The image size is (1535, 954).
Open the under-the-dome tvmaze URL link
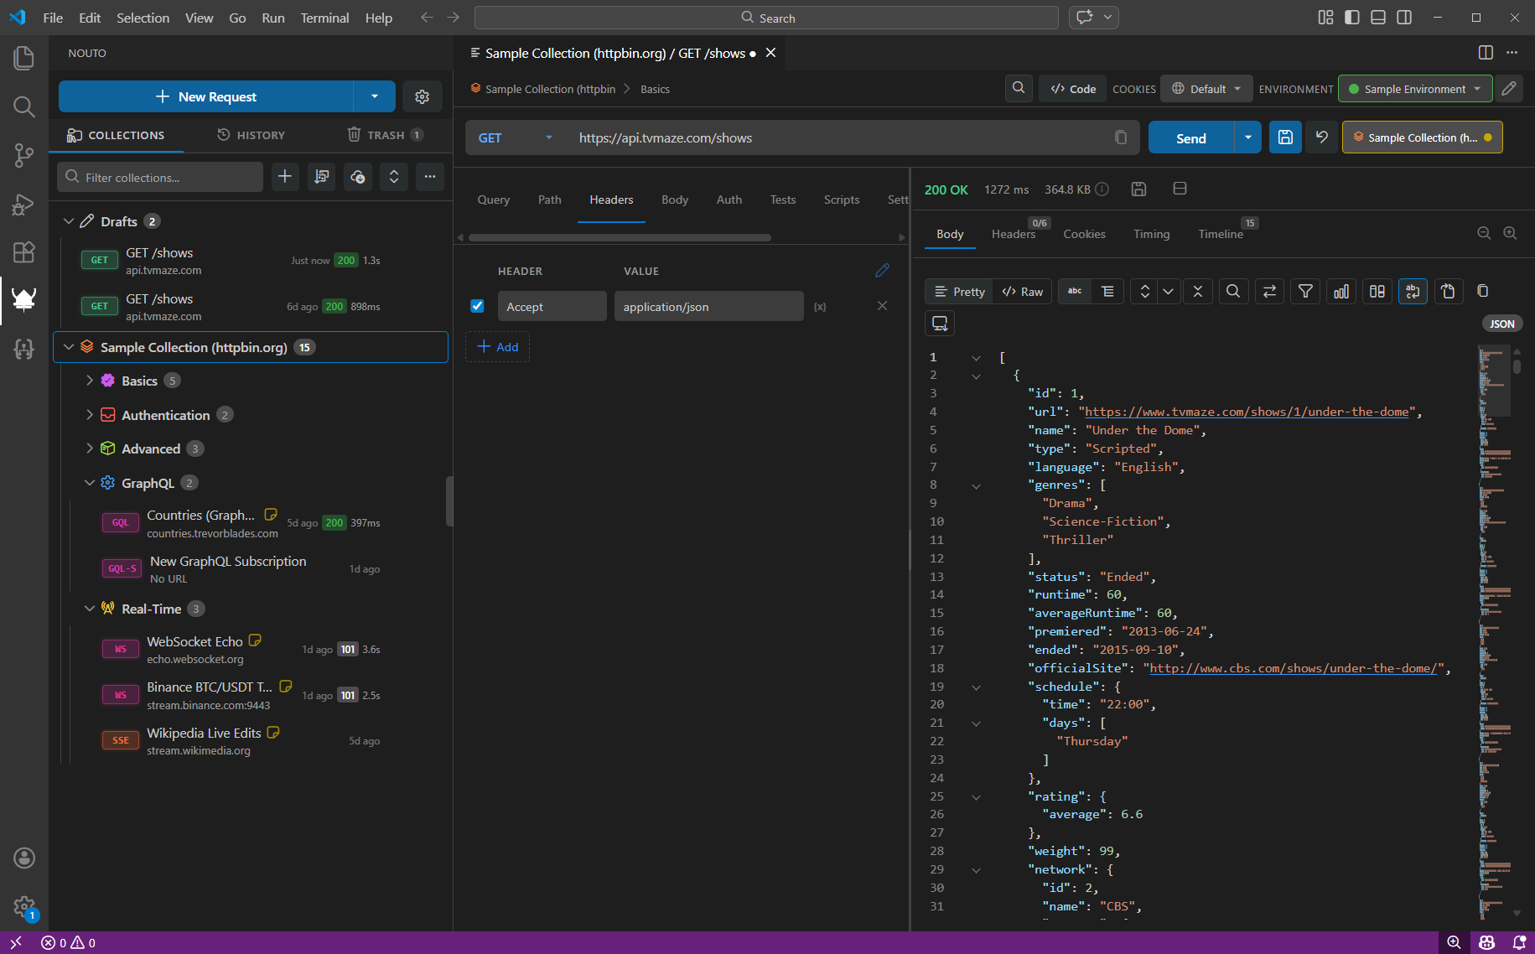[x=1247, y=412]
